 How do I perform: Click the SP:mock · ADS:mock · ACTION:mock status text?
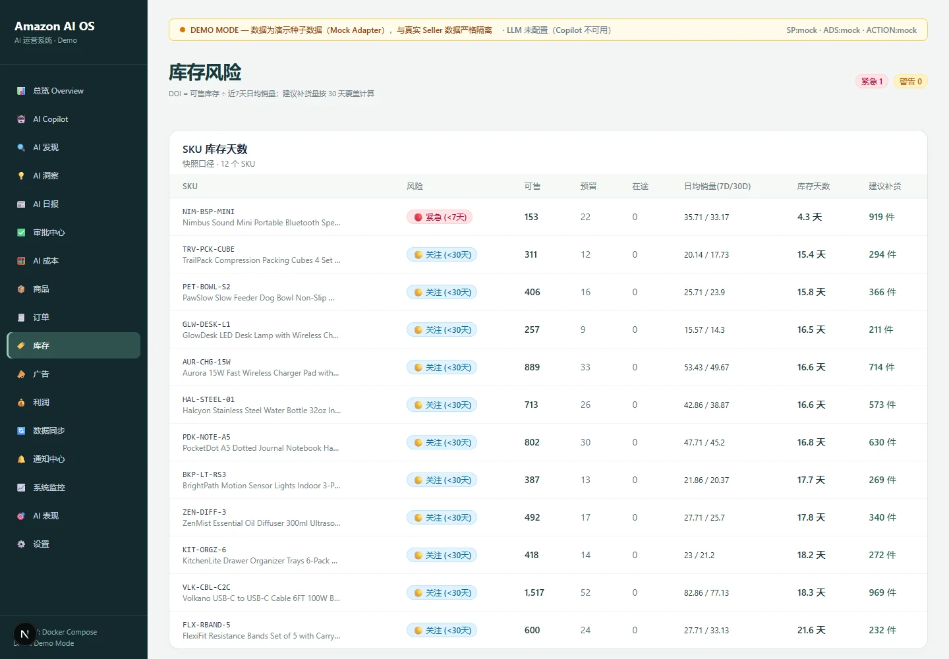[851, 30]
